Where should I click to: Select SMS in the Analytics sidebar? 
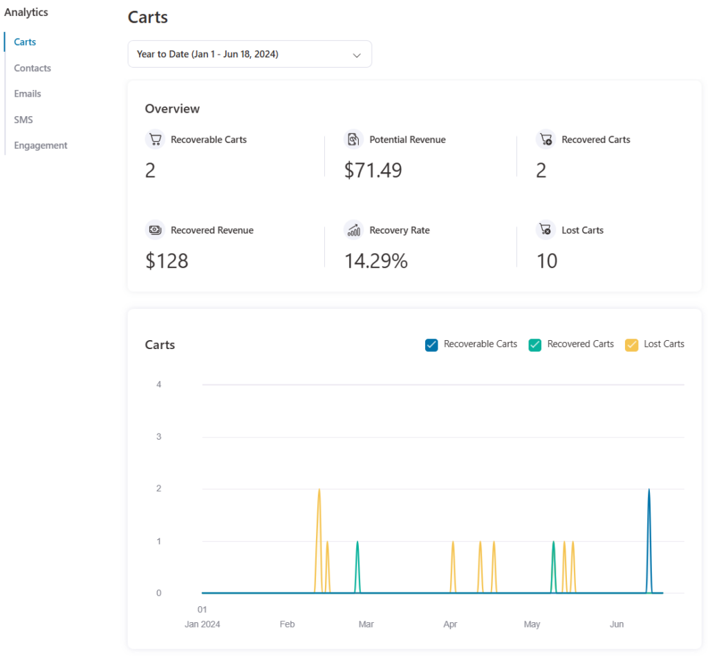click(x=24, y=120)
